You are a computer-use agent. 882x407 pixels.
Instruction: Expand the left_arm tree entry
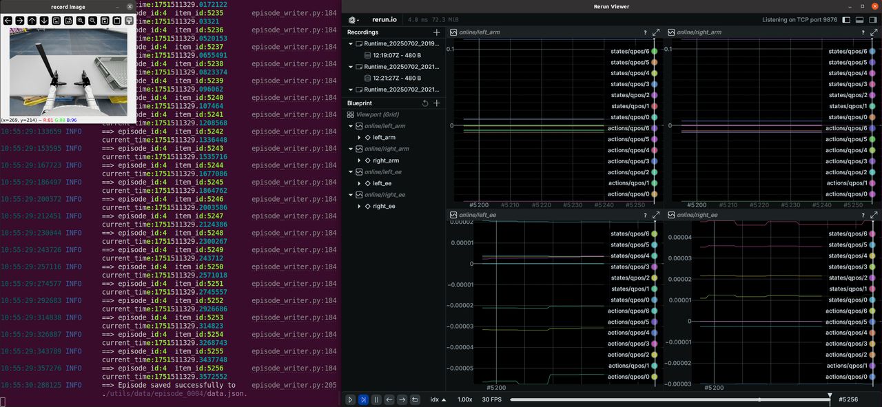tap(359, 138)
